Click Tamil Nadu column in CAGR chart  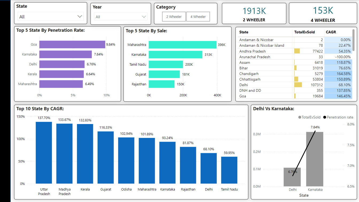pos(229,170)
